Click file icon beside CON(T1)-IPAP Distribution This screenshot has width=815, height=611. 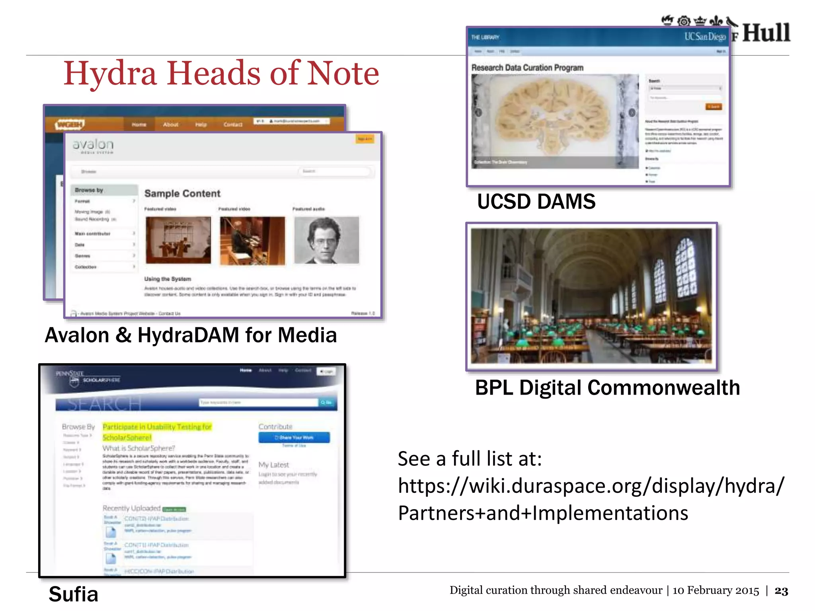(x=111, y=558)
